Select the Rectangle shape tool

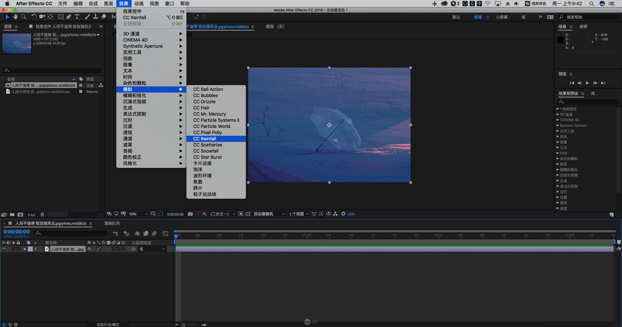[x=61, y=17]
